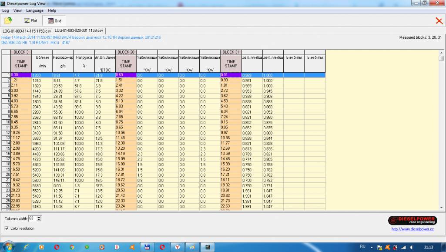This screenshot has width=446, height=252.
Task: Click the BLOCK 3 TIME STAMP column header
Action: (x=21, y=64)
